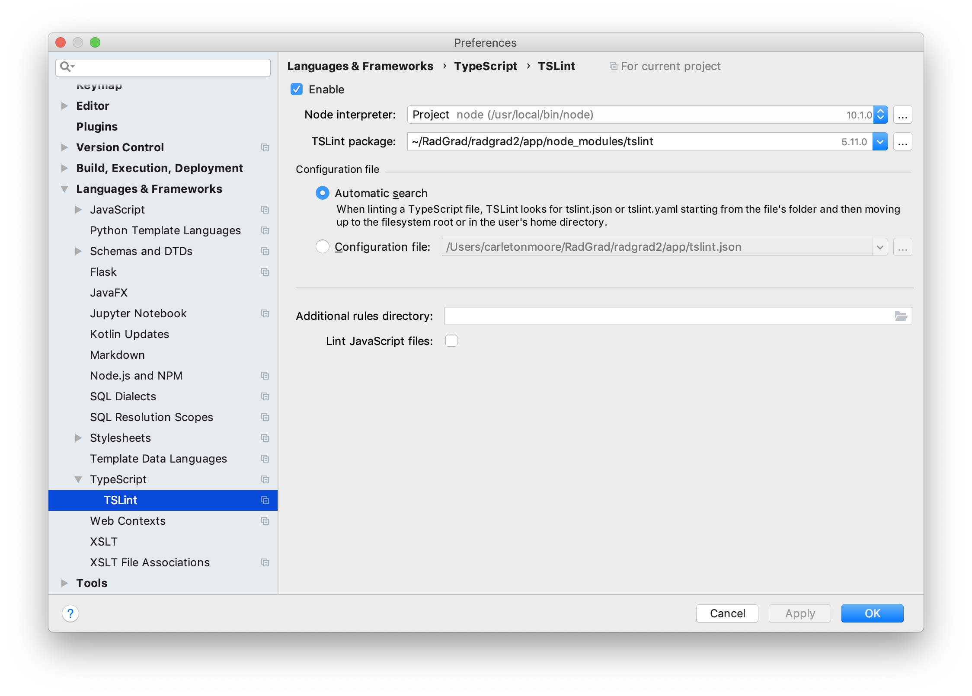The height and width of the screenshot is (696, 972).
Task: Expand the Stylesheets tree node
Action: click(x=79, y=438)
